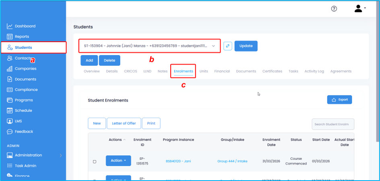Open Action dropdown for BSB40120 enrolment
Image resolution: width=380 pixels, height=181 pixels.
(x=118, y=161)
